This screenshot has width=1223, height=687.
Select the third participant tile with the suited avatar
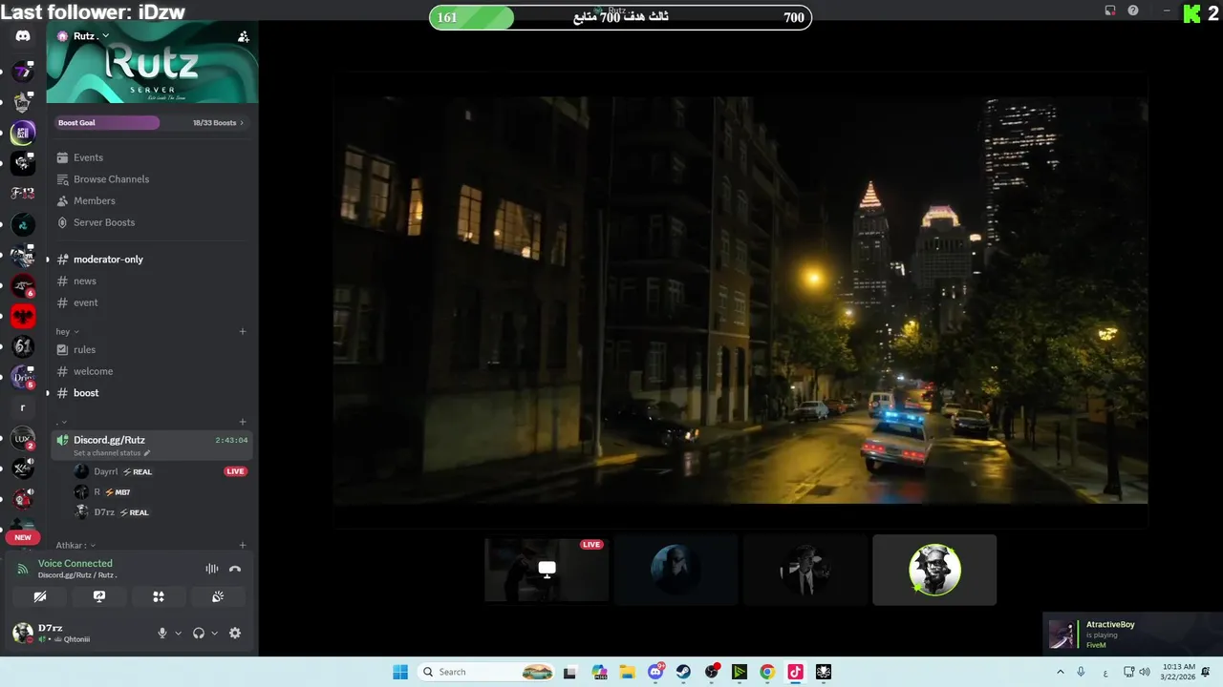click(805, 570)
